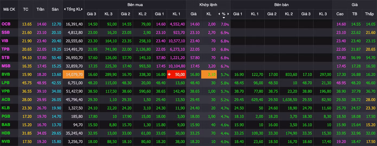
Task: Click the red down arrow in BVB row
Action: [169, 74]
